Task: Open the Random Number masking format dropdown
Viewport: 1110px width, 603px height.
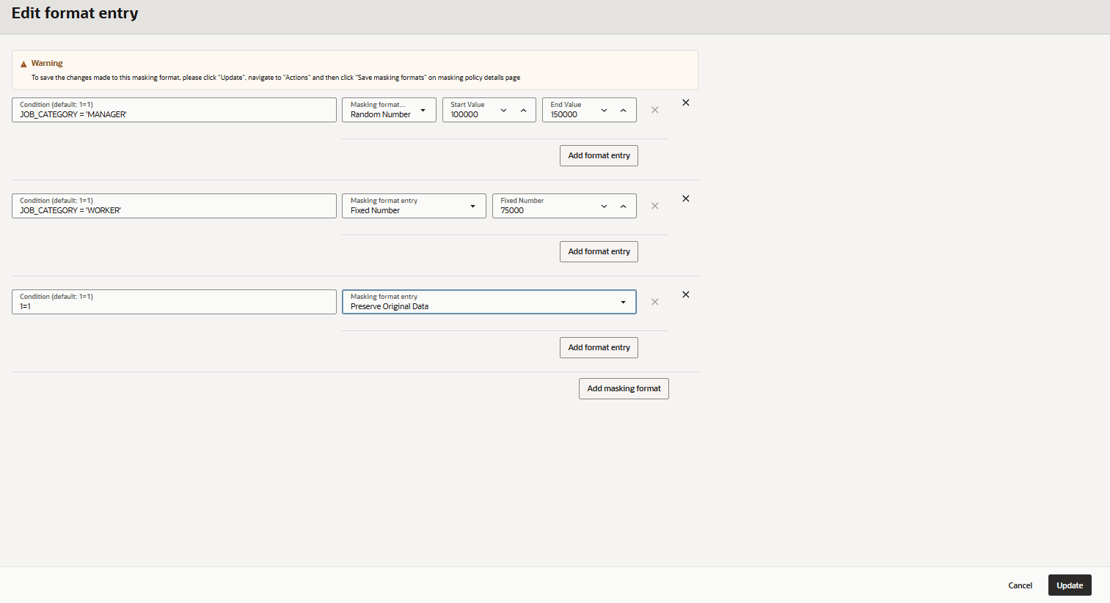Action: coord(423,110)
